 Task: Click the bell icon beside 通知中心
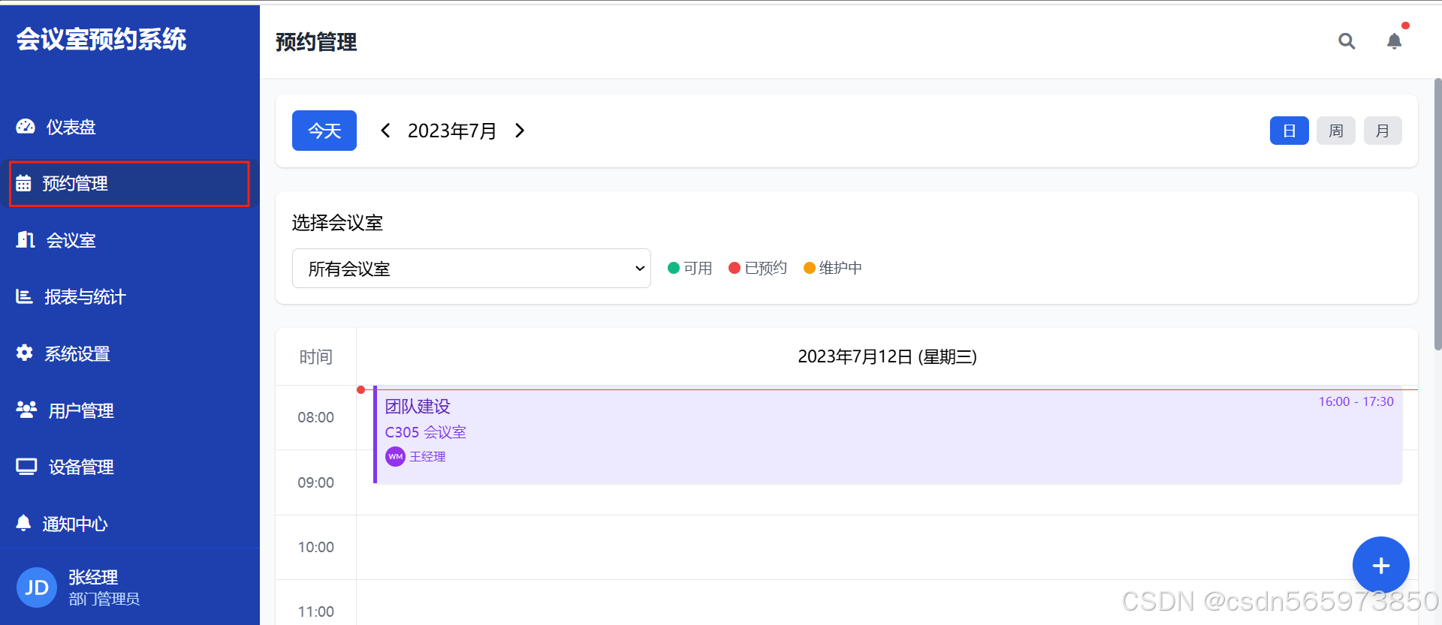coord(23,523)
